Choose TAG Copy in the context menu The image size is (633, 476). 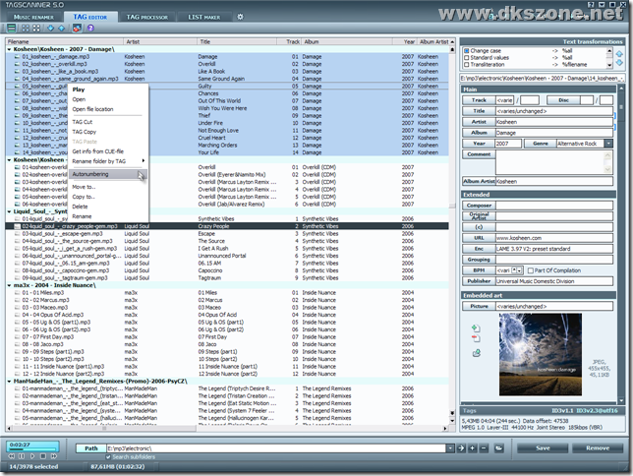pos(84,132)
